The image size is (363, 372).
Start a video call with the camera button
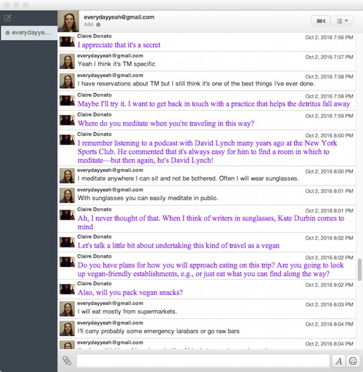click(321, 21)
